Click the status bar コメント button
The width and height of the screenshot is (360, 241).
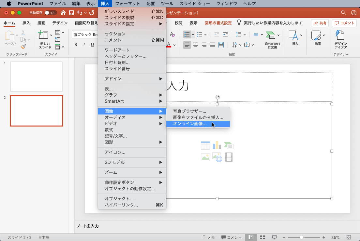(x=231, y=237)
